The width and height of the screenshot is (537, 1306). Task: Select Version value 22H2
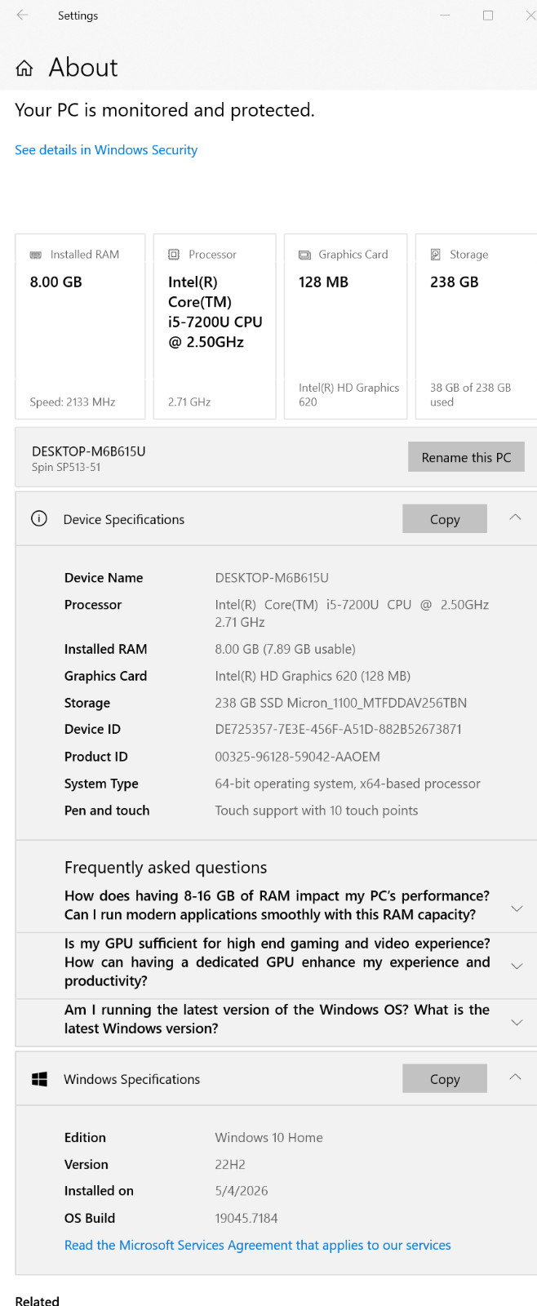[x=230, y=1164]
